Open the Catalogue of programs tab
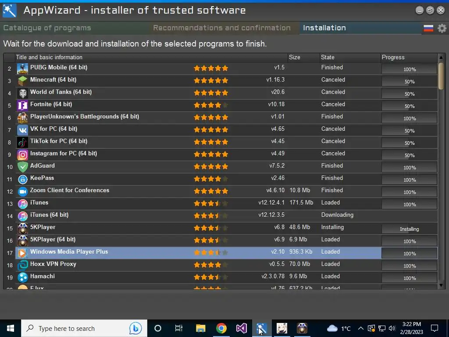 point(47,28)
